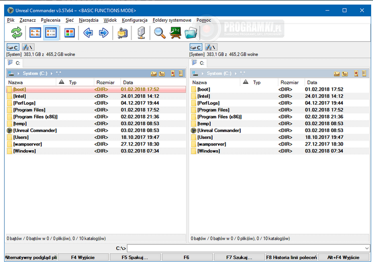Screen dimensions: 373x264
Task: Click the teal folders toolbar icon
Action: point(191,33)
